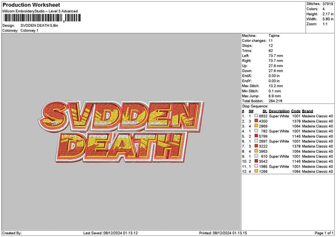
Task: Click the Stitches count 37919
Action: pyautogui.click(x=329, y=3)
